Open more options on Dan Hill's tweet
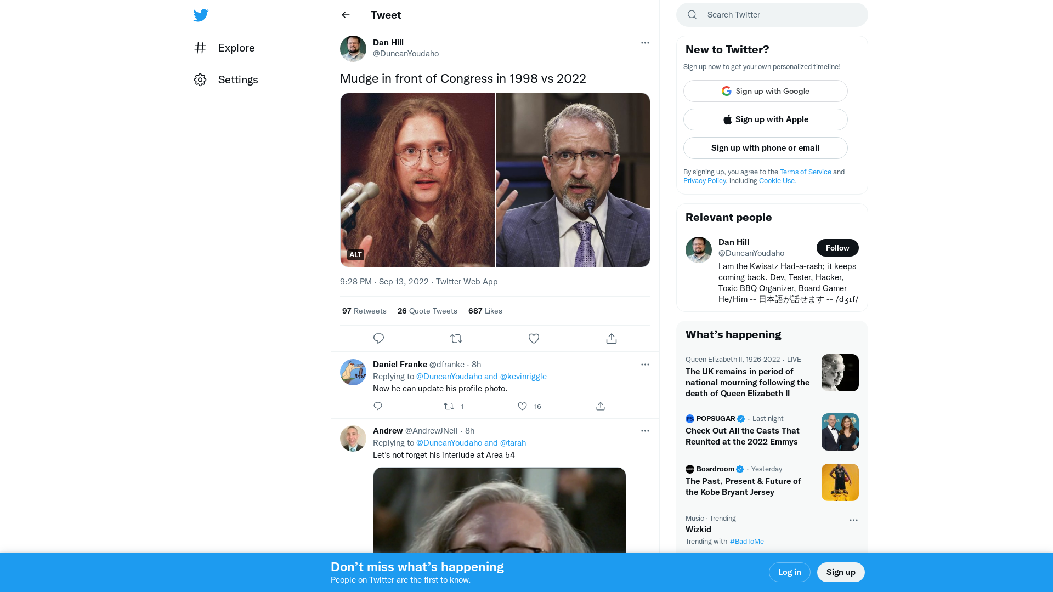Image resolution: width=1053 pixels, height=592 pixels. [x=645, y=43]
